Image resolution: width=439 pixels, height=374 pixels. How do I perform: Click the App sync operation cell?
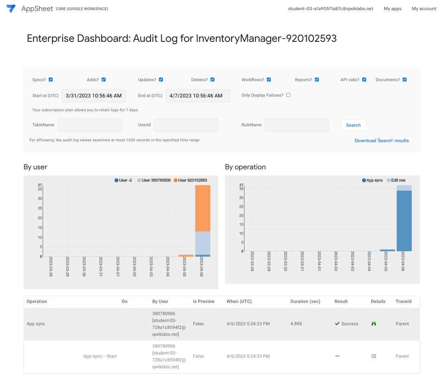[36, 324]
